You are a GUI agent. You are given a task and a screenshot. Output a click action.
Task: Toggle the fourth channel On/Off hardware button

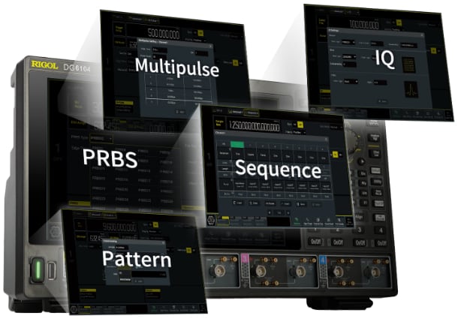pos(381,243)
